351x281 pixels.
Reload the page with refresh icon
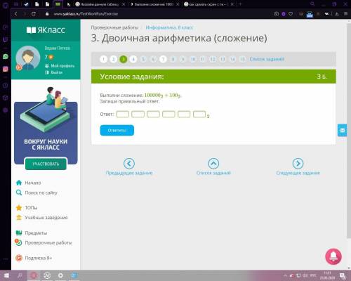coord(34,14)
